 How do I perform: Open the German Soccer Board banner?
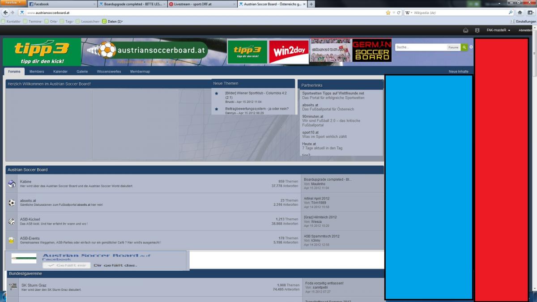372,51
